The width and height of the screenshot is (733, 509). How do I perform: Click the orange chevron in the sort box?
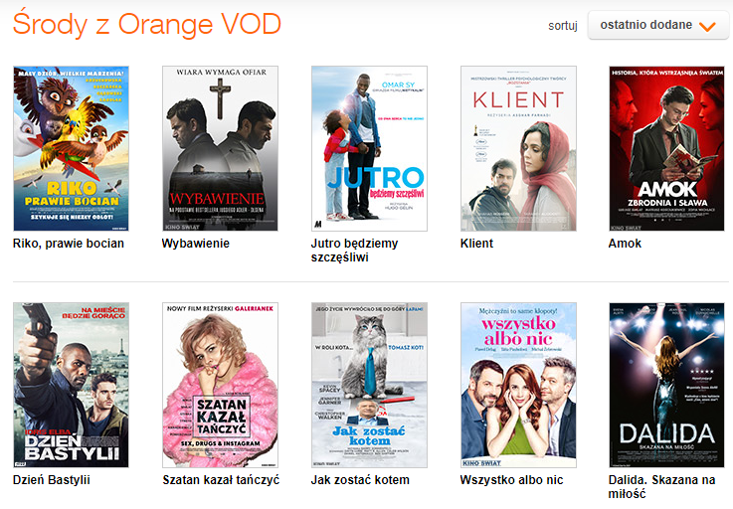tap(707, 26)
